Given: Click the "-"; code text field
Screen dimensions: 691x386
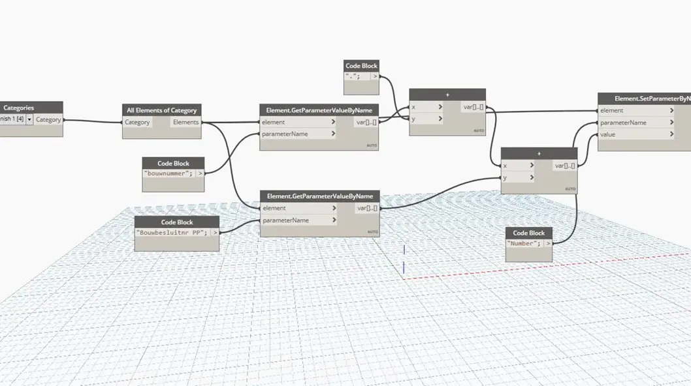Looking at the screenshot, I should pos(357,76).
